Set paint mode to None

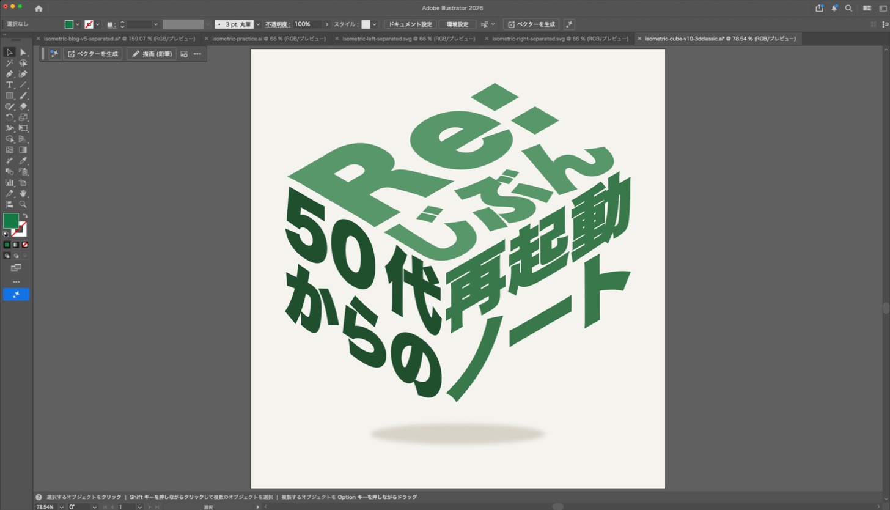coord(25,245)
